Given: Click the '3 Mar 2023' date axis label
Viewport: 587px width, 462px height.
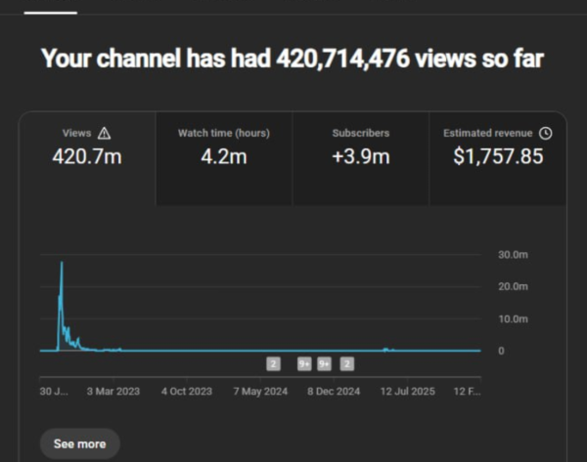Looking at the screenshot, I should pos(112,391).
